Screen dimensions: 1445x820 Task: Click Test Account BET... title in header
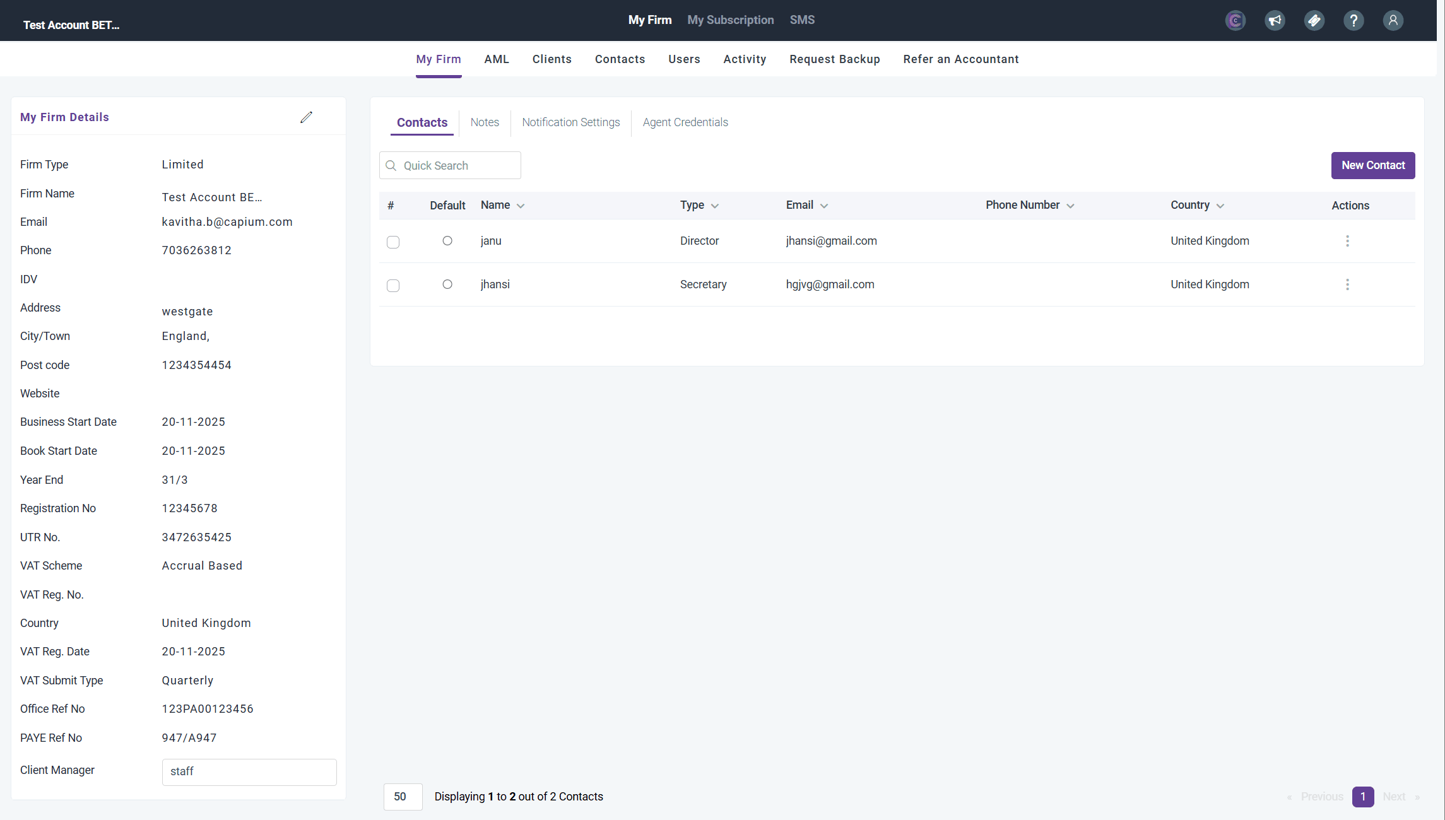click(71, 25)
